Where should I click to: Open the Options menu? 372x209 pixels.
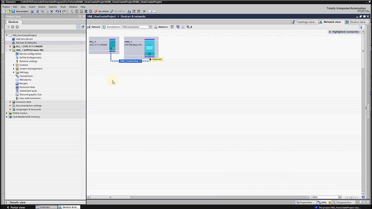pos(53,7)
